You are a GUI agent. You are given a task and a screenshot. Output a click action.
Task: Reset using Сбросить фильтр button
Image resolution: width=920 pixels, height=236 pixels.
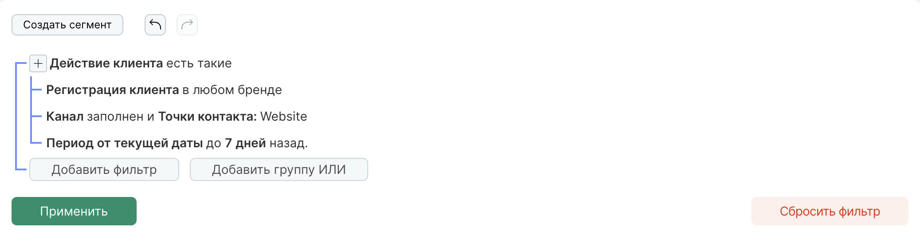click(x=830, y=211)
